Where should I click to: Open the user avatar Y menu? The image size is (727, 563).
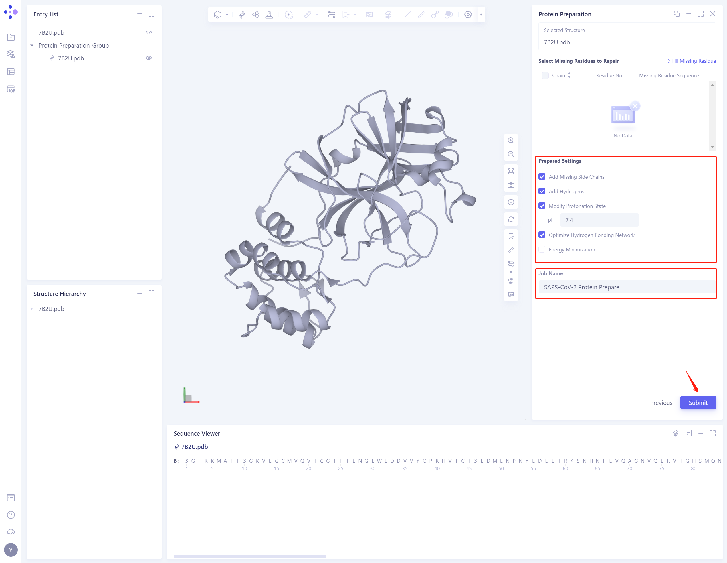(11, 550)
